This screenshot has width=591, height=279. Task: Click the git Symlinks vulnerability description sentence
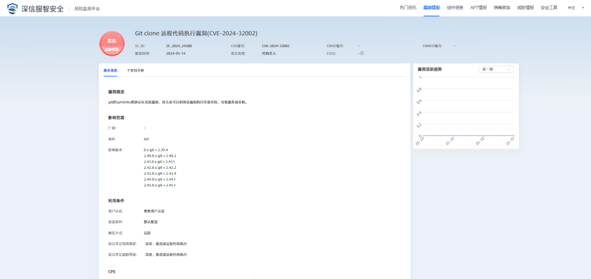click(x=178, y=102)
